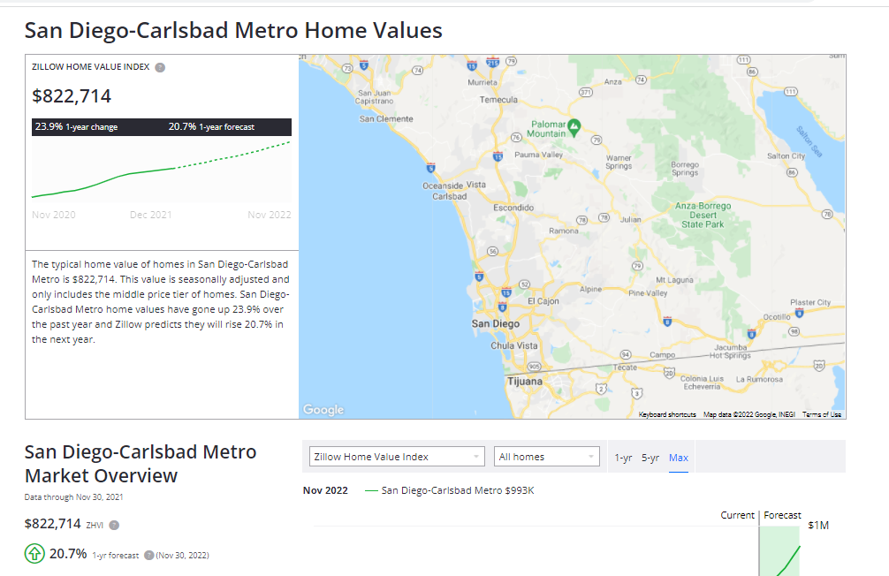Click the Palomar Mountain map marker
The width and height of the screenshot is (889, 576).
pyautogui.click(x=574, y=127)
